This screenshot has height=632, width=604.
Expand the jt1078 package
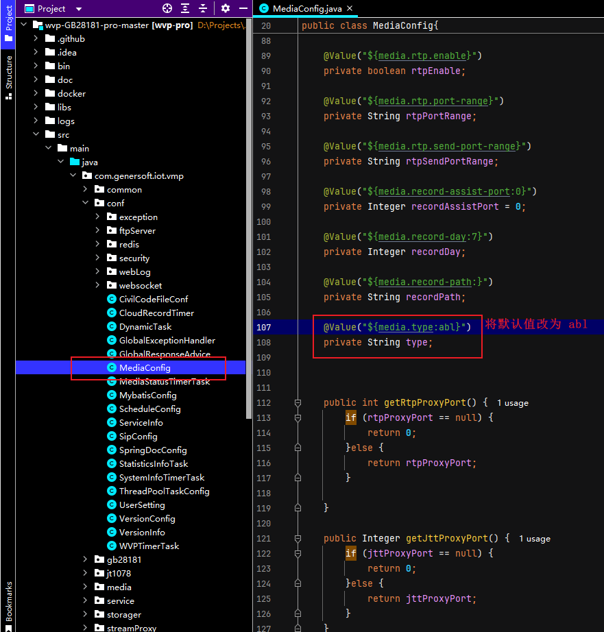(x=85, y=573)
